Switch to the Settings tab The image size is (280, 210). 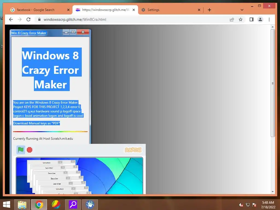[171, 10]
